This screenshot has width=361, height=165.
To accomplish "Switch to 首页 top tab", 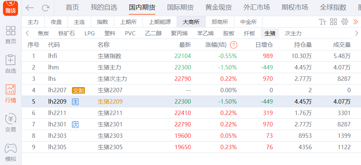I will (x=72, y=8).
